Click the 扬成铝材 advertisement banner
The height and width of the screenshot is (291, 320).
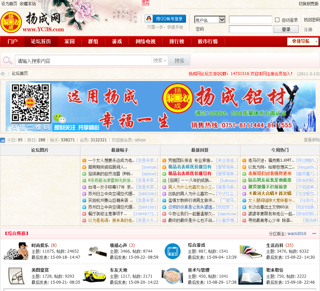[161, 106]
